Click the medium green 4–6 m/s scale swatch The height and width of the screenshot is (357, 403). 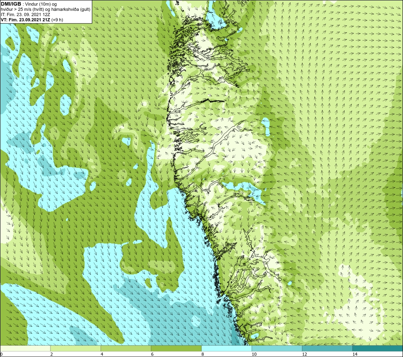click(x=126, y=349)
